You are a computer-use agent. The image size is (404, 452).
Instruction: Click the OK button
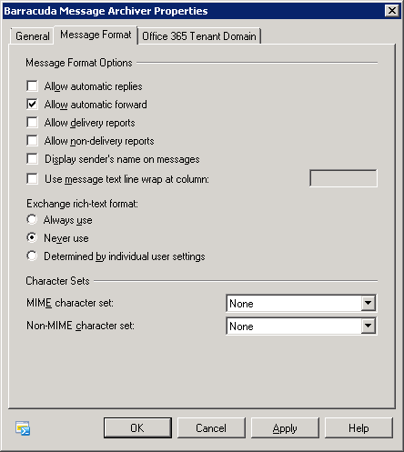[x=137, y=428]
